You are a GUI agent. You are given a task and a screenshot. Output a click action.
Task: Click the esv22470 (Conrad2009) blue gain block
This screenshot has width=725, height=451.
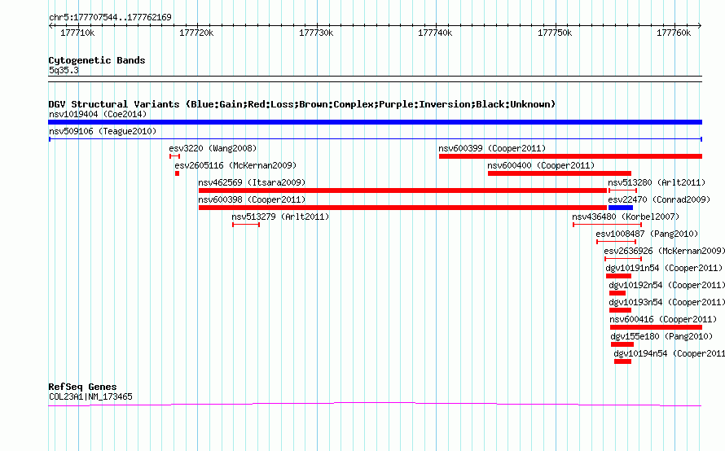(621, 208)
